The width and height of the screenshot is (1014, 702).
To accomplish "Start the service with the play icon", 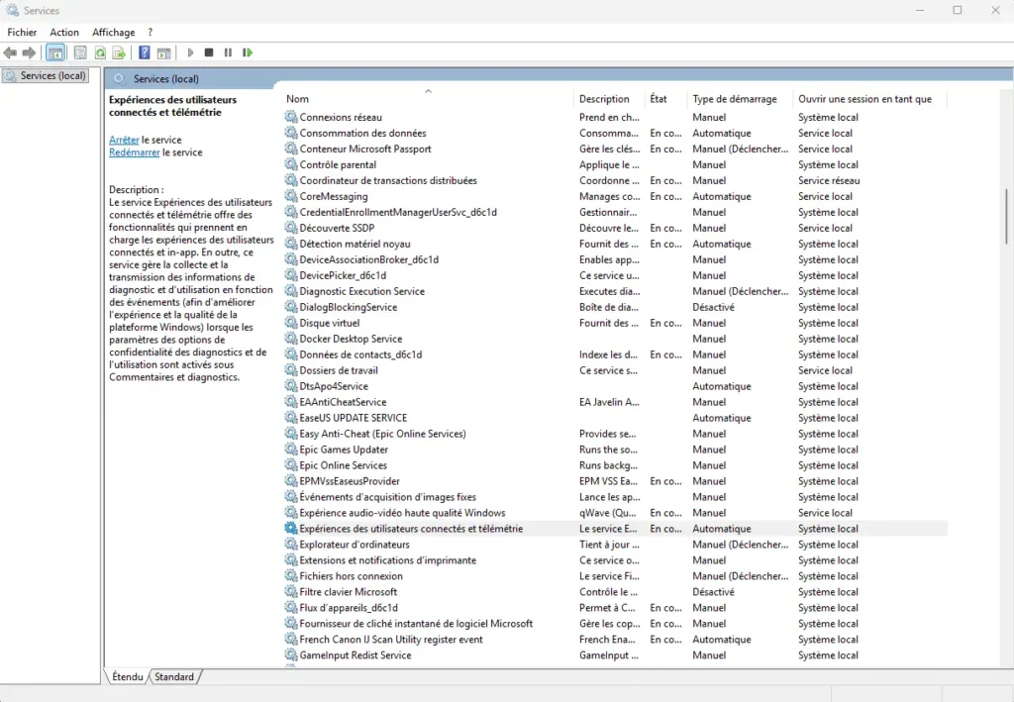I will tap(190, 52).
